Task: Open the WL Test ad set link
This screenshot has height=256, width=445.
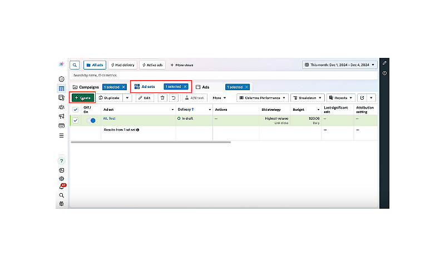Action: [x=109, y=119]
